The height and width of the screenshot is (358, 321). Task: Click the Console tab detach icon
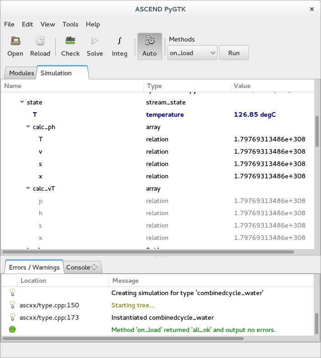click(95, 267)
